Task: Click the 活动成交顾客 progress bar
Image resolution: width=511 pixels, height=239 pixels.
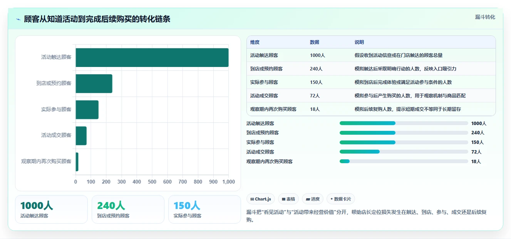Action: pos(404,152)
